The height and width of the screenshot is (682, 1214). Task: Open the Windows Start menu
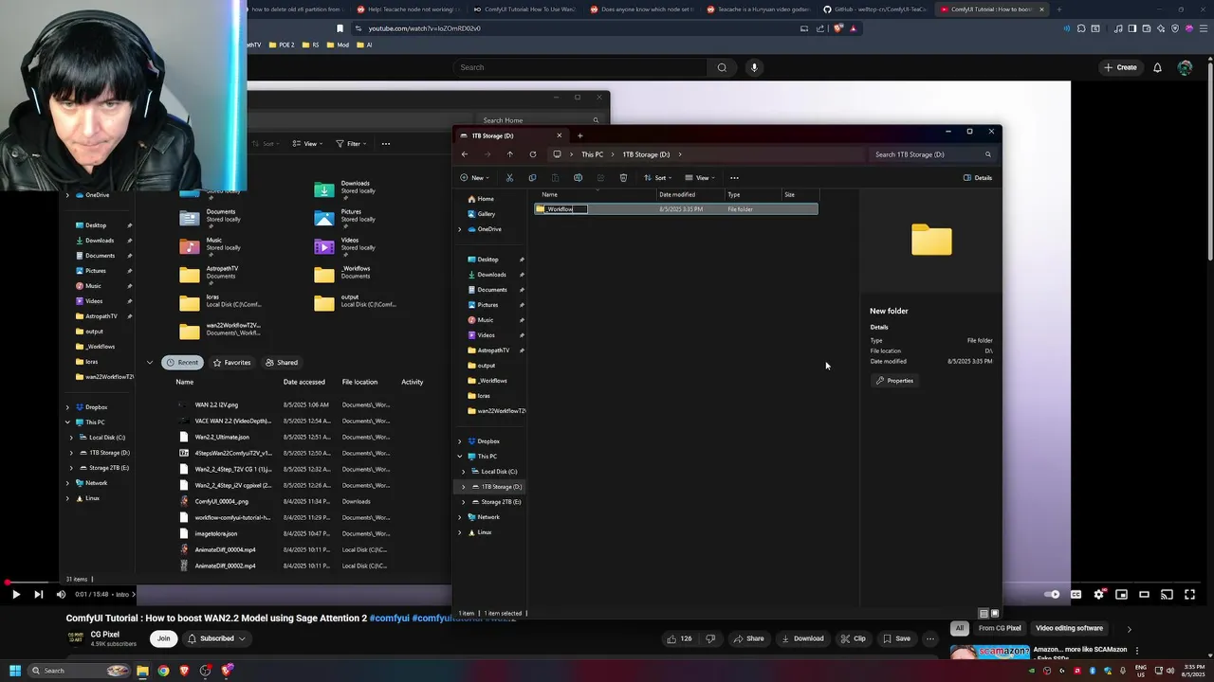(x=14, y=671)
